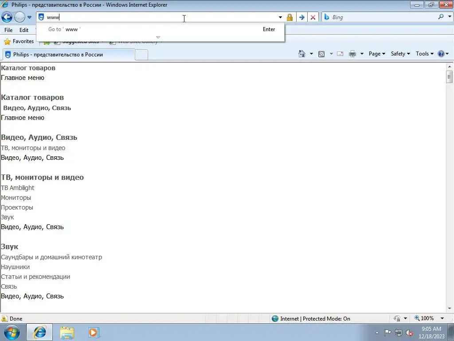Open the Tools menu
The width and height of the screenshot is (454, 341).
click(x=424, y=54)
